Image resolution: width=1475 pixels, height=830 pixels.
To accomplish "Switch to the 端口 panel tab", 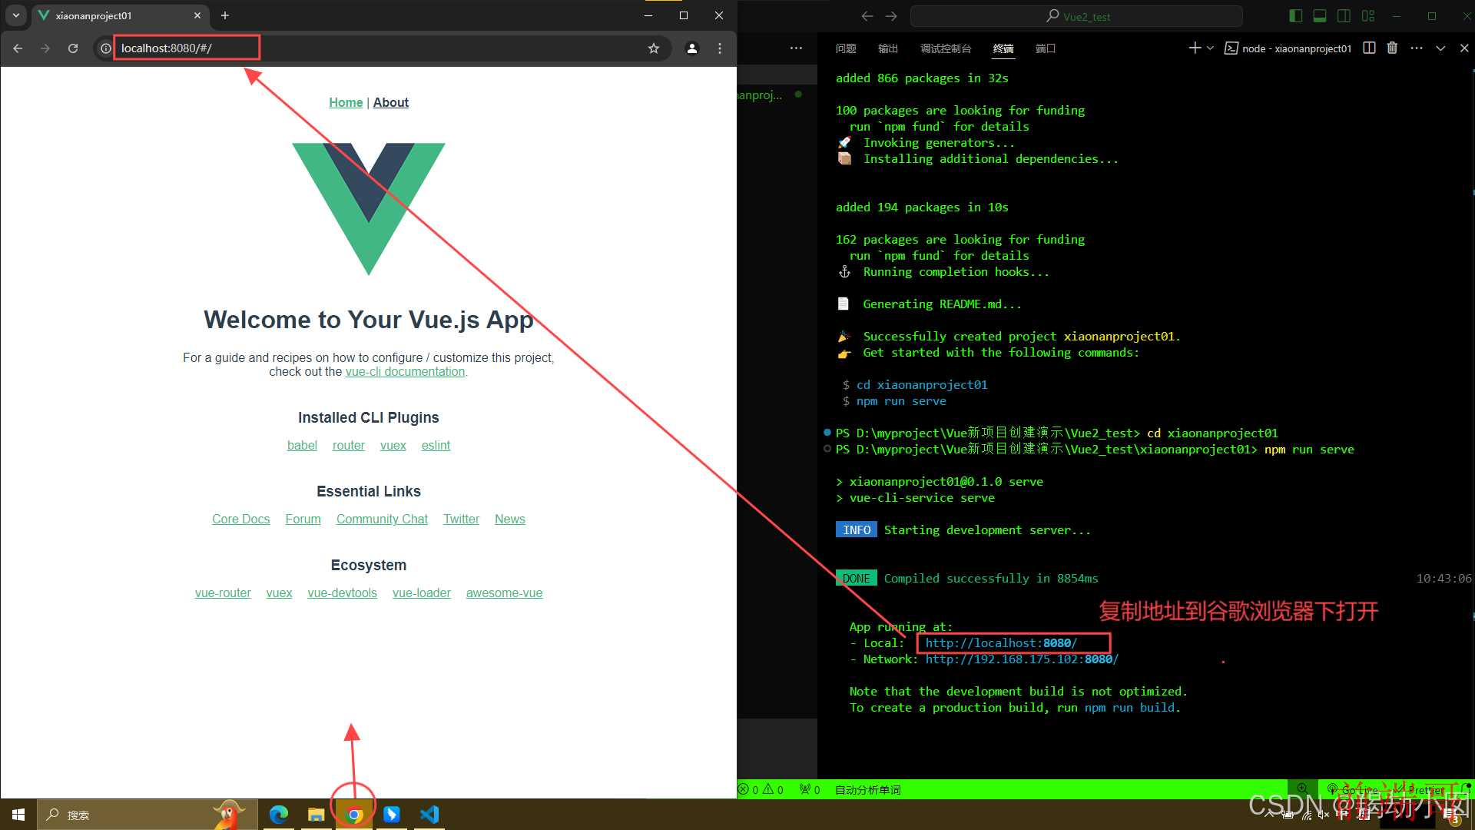I will point(1046,48).
